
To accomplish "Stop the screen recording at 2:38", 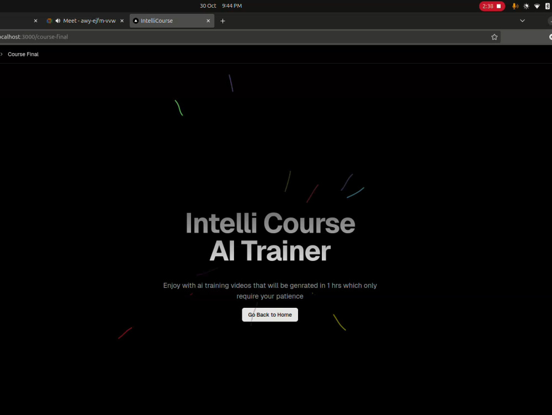I will [x=492, y=6].
